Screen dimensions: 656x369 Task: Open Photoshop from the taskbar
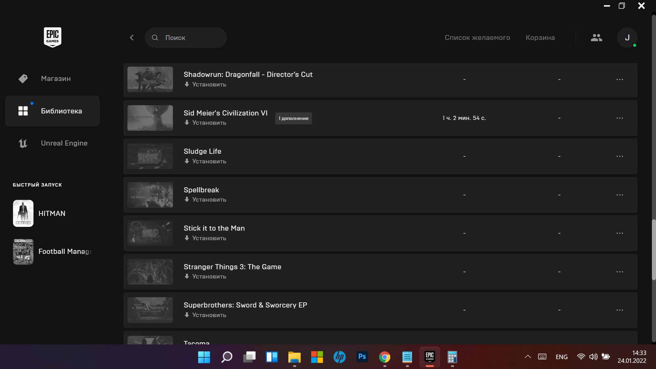tap(362, 357)
